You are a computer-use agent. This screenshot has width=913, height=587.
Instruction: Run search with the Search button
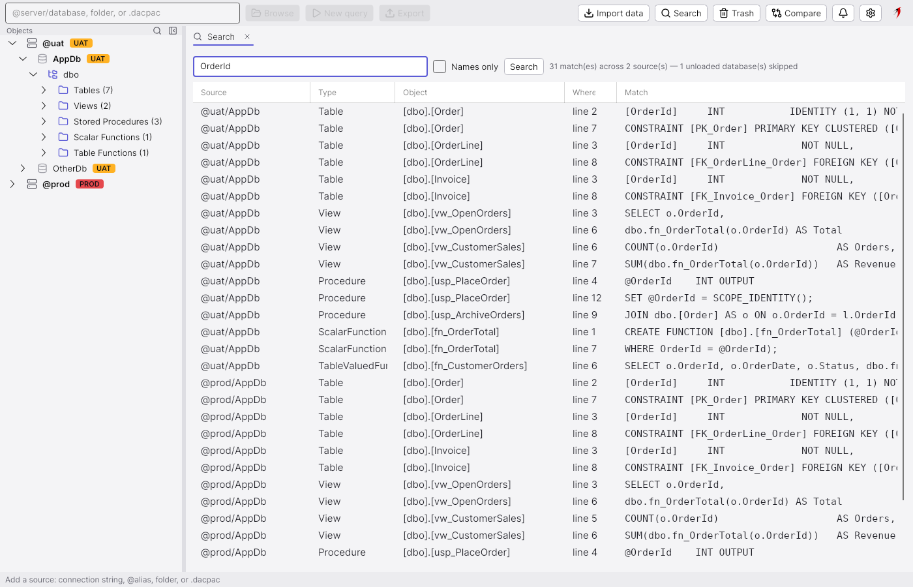pos(524,67)
